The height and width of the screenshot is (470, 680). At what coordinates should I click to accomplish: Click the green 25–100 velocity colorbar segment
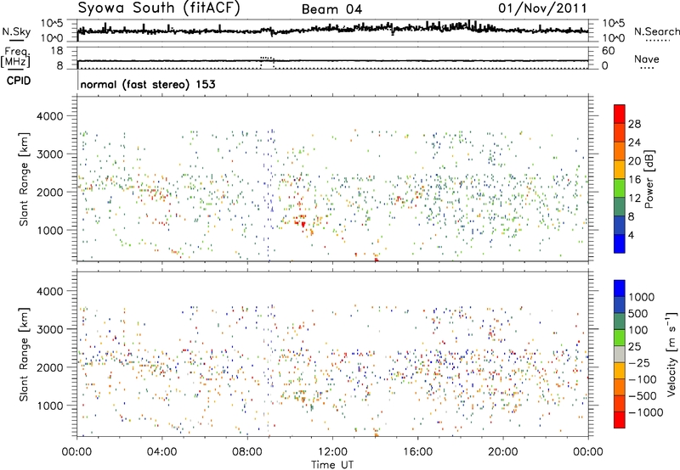(620, 338)
